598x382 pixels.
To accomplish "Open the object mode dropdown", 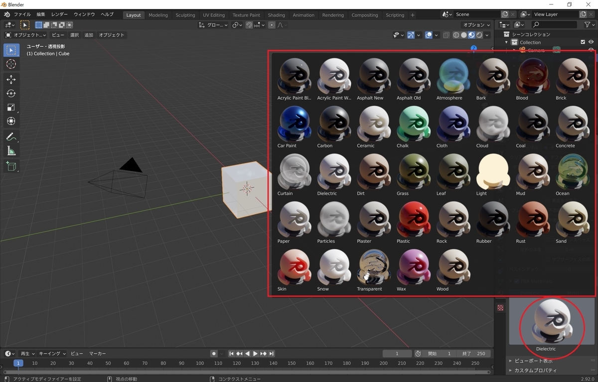I will point(25,35).
